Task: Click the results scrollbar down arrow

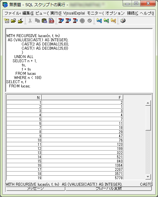Action: point(148,177)
